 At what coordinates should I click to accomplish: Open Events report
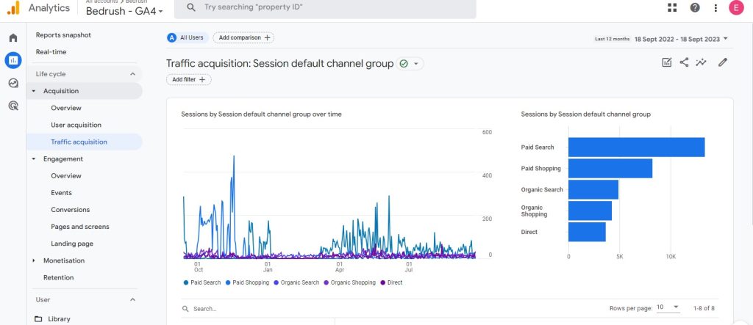point(62,193)
